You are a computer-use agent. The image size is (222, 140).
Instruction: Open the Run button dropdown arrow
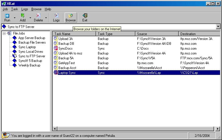click(15, 18)
